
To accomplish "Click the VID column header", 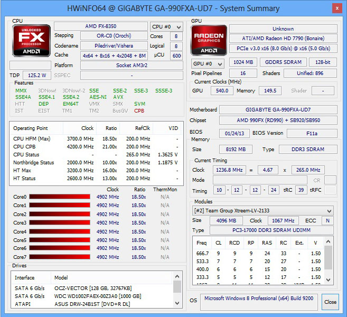I will (167, 128).
